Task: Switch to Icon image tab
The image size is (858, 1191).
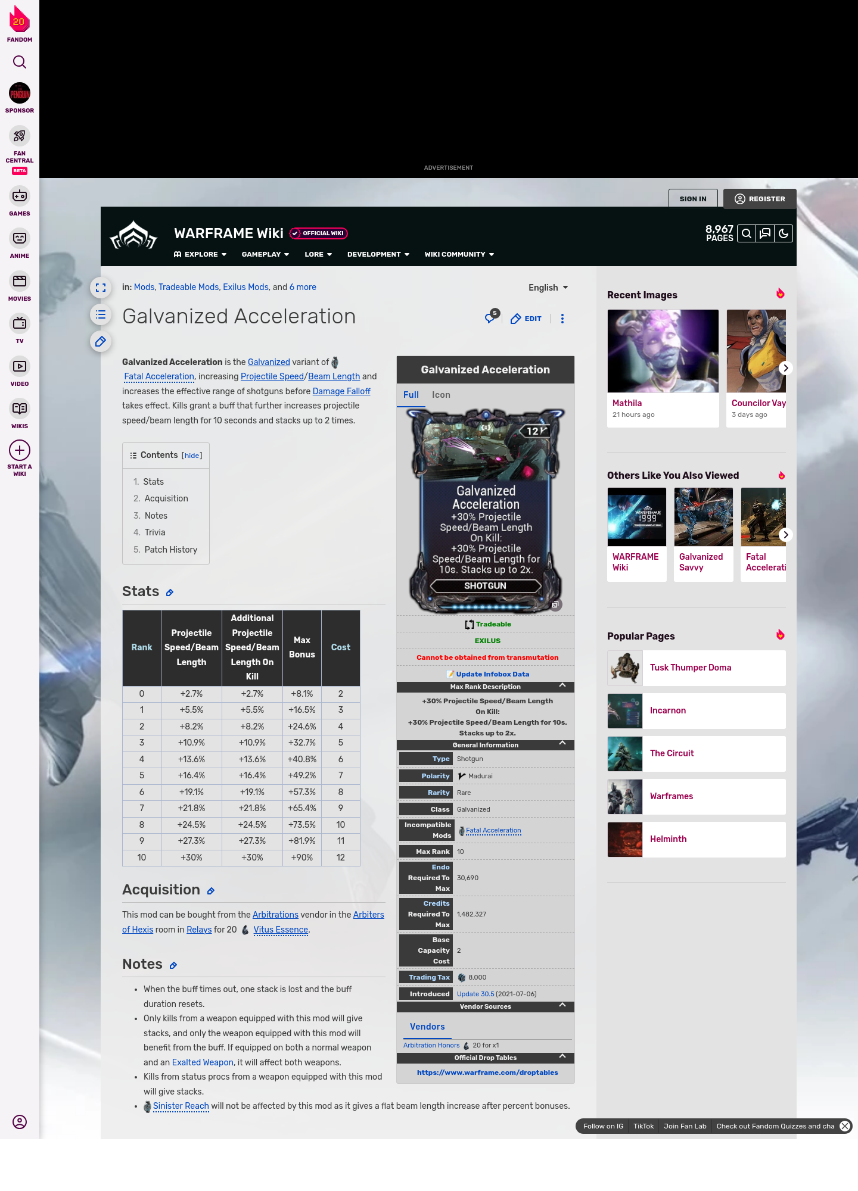Action: point(441,395)
